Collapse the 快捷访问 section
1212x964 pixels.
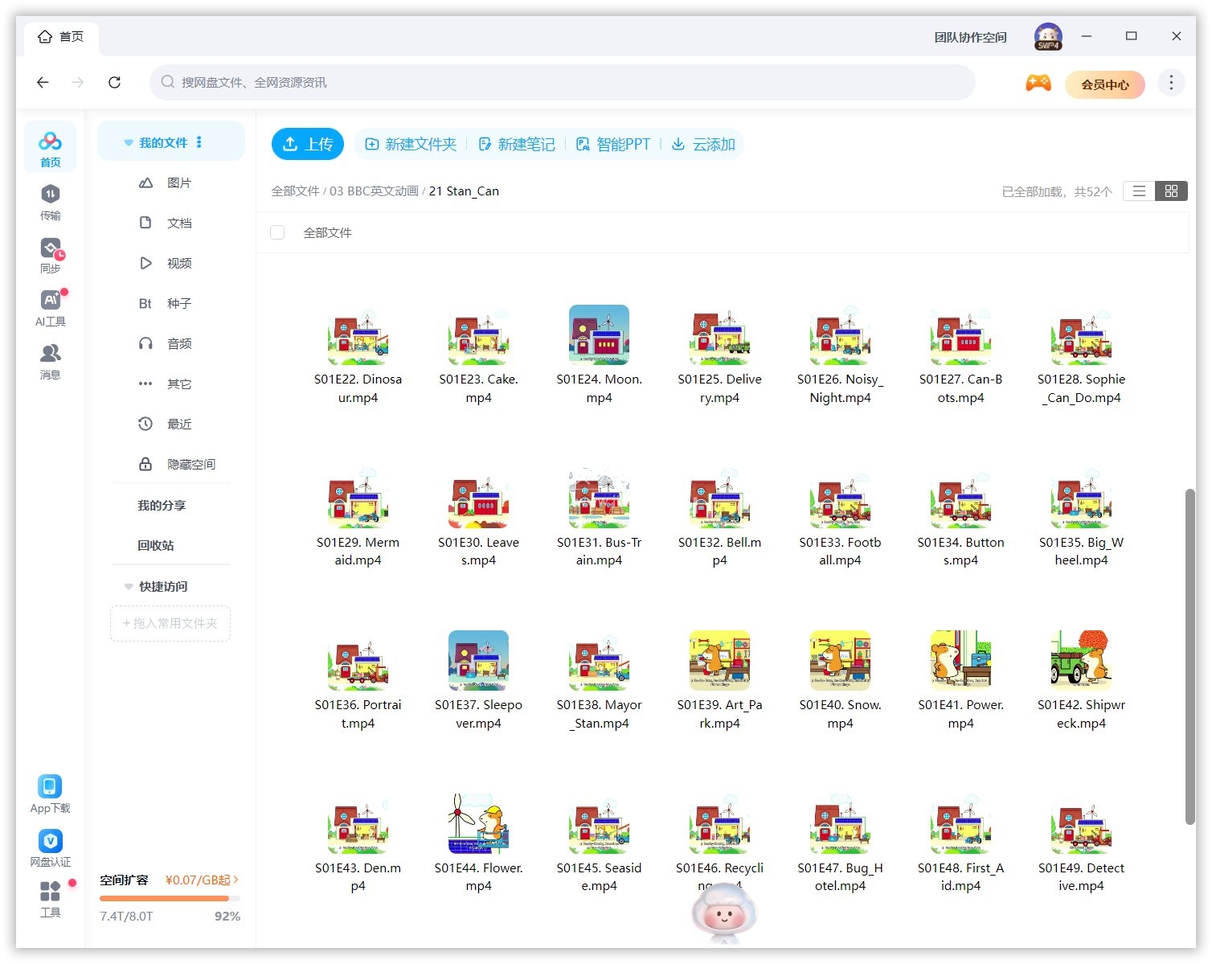129,586
